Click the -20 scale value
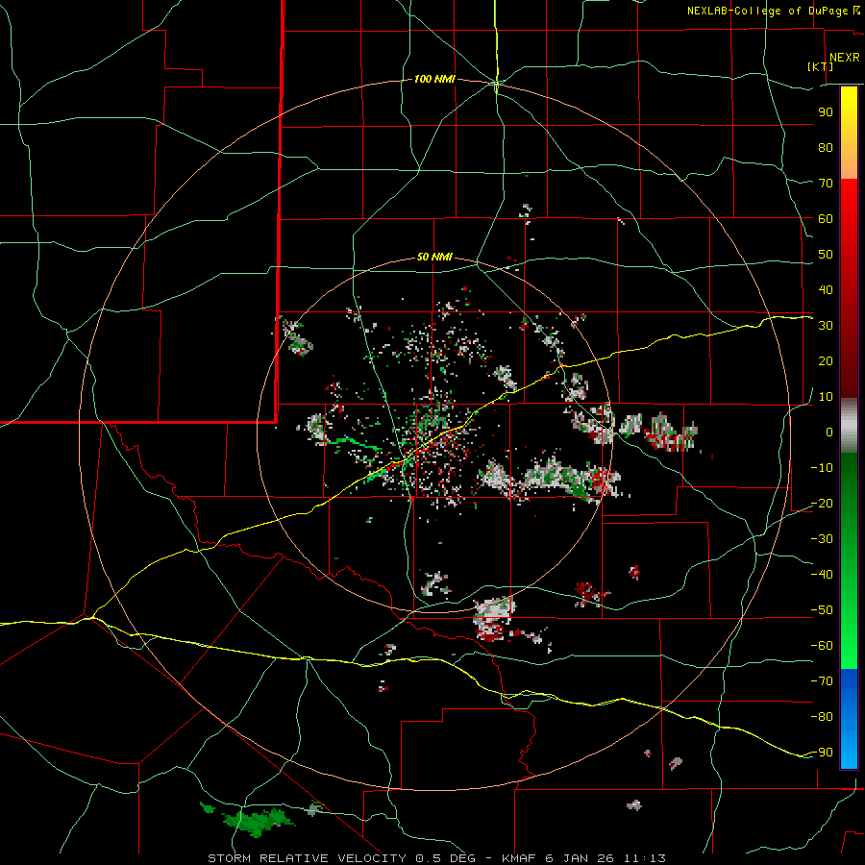Screen dimensions: 865x865 [x=822, y=503]
